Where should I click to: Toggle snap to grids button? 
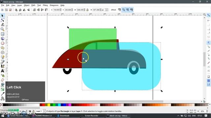(x=209, y=81)
